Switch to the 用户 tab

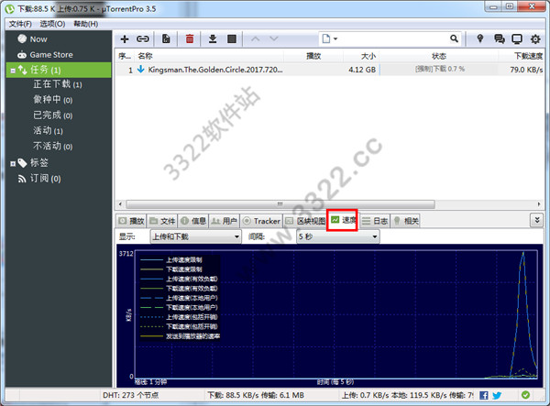coord(225,221)
